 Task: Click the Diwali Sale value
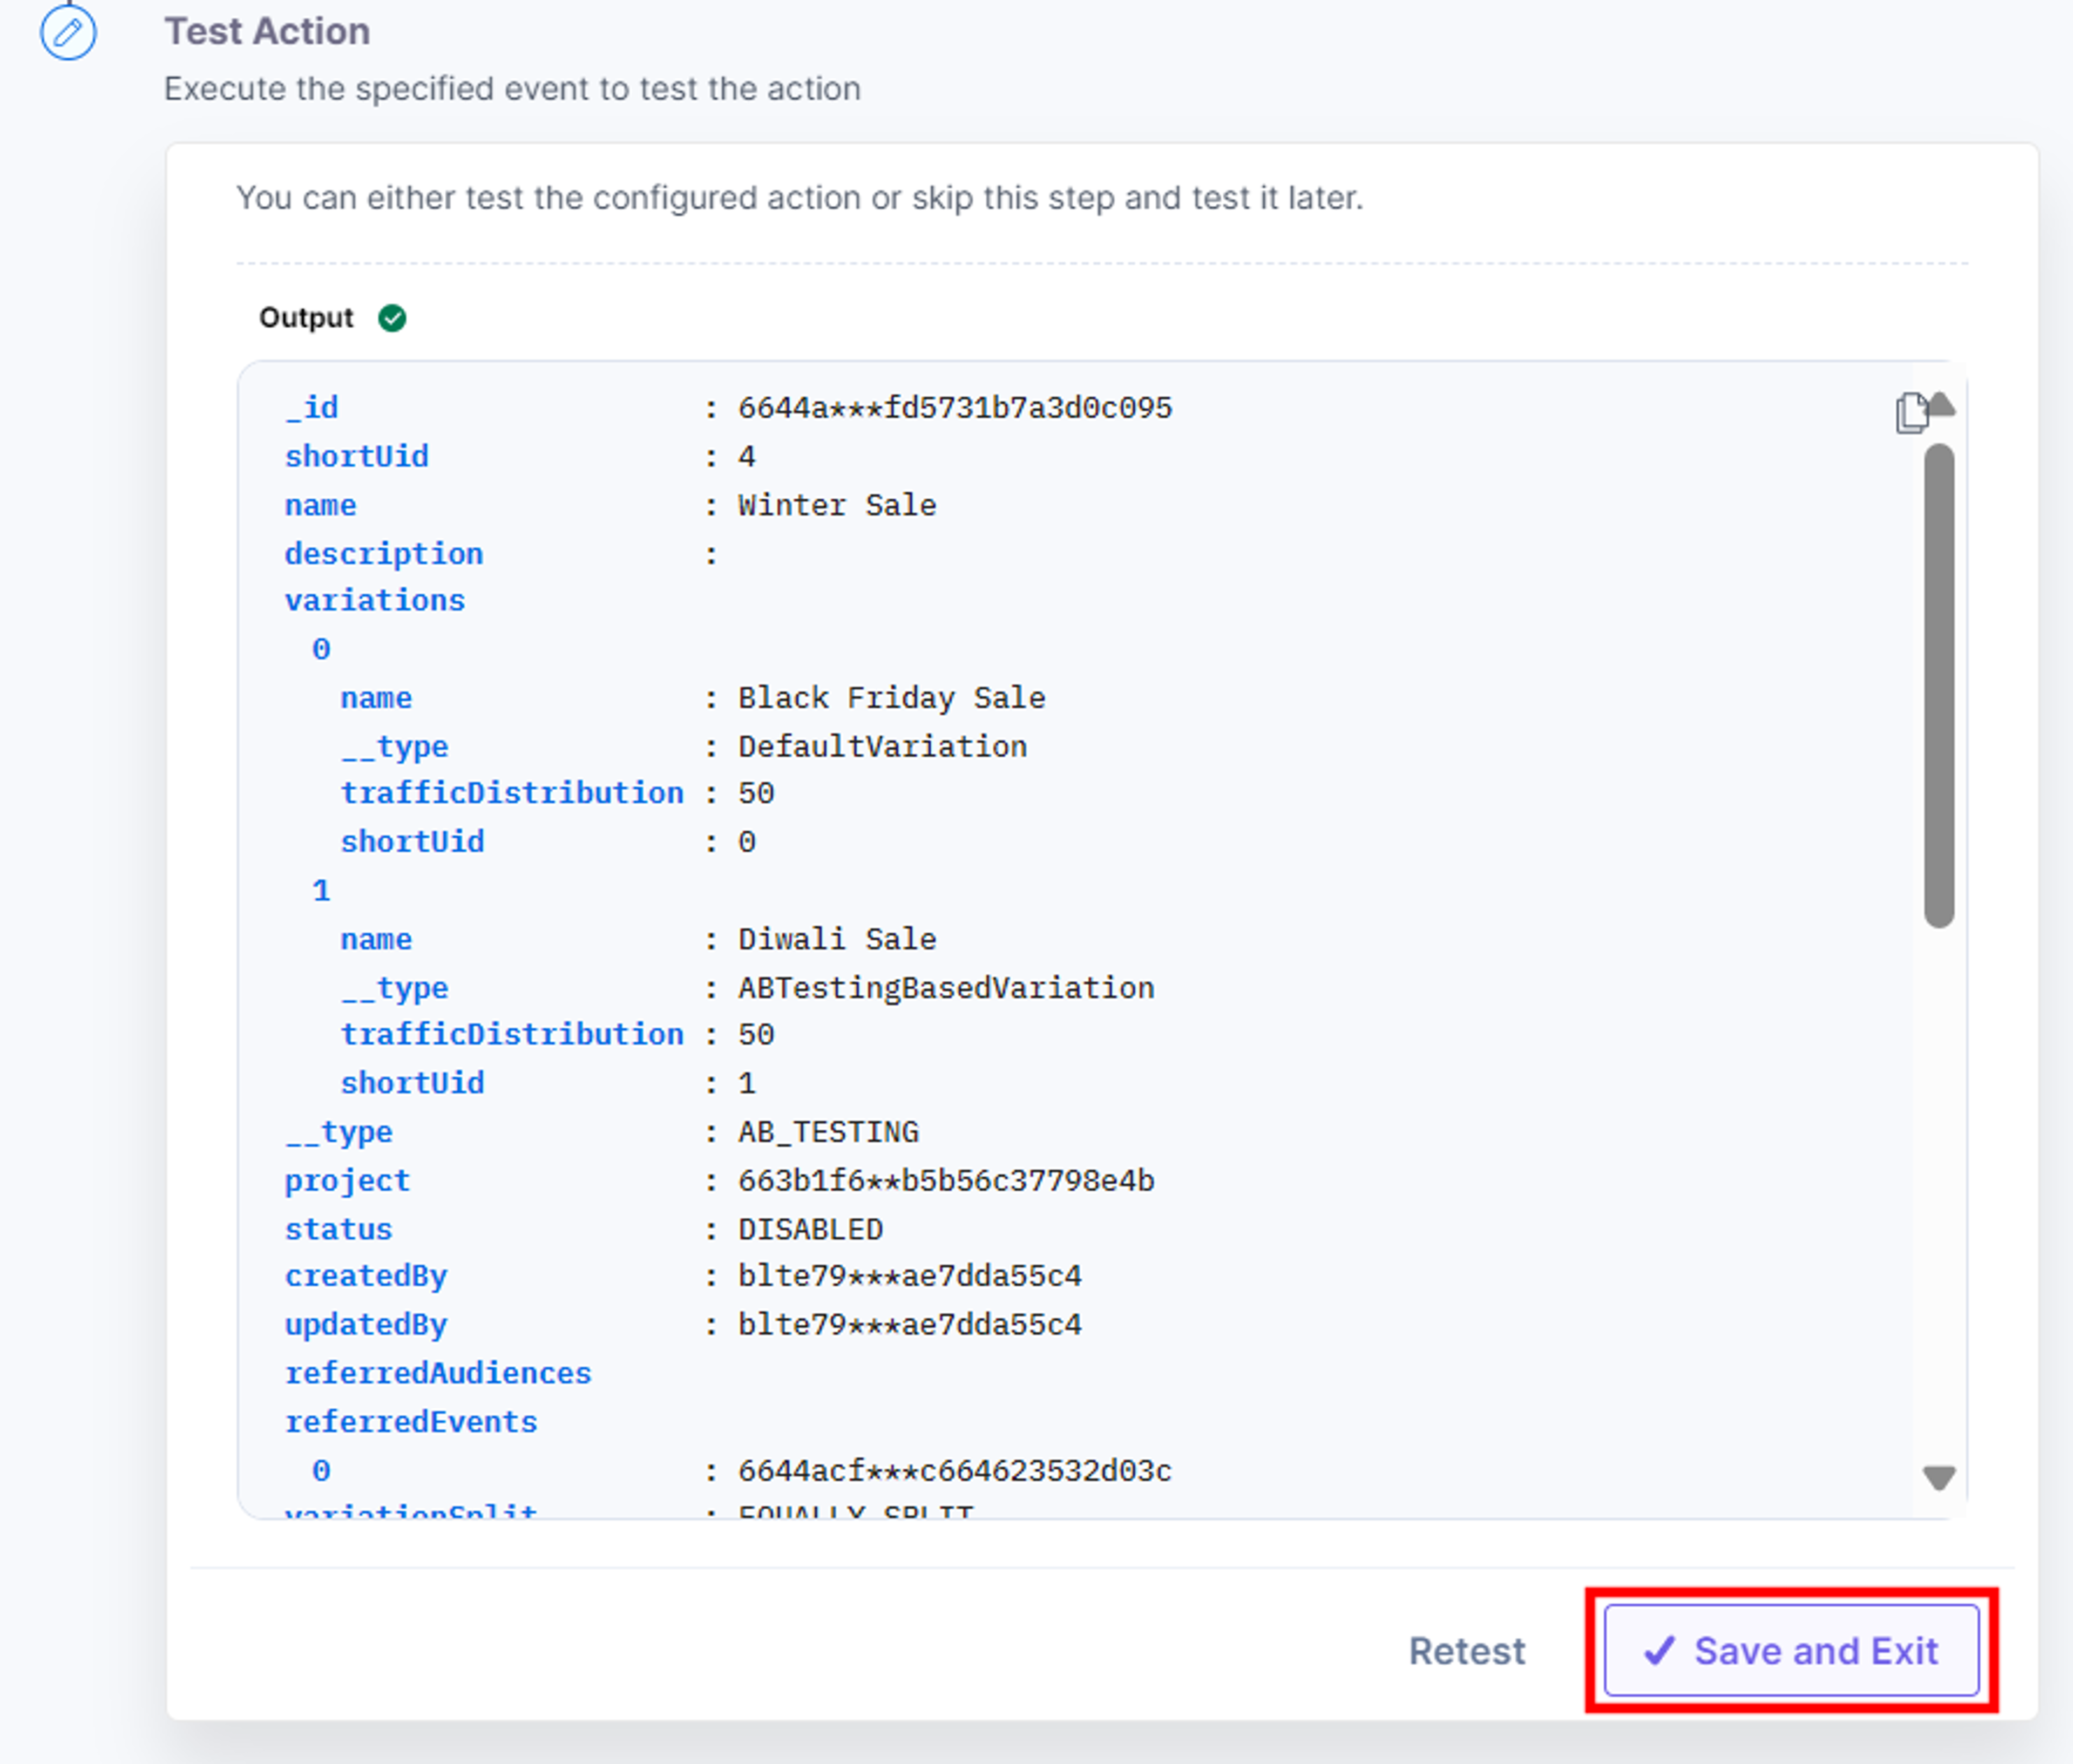tap(837, 939)
